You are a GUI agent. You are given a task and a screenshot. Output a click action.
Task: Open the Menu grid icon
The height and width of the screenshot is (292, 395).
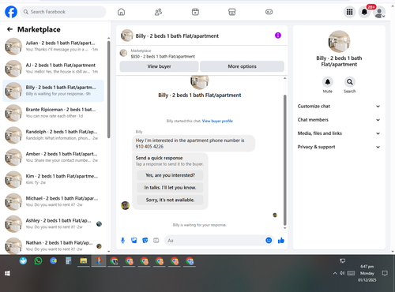coord(349,12)
